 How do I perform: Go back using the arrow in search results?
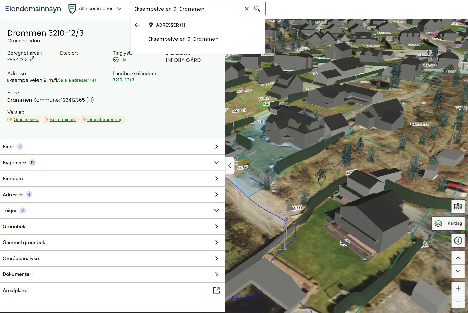pos(137,25)
